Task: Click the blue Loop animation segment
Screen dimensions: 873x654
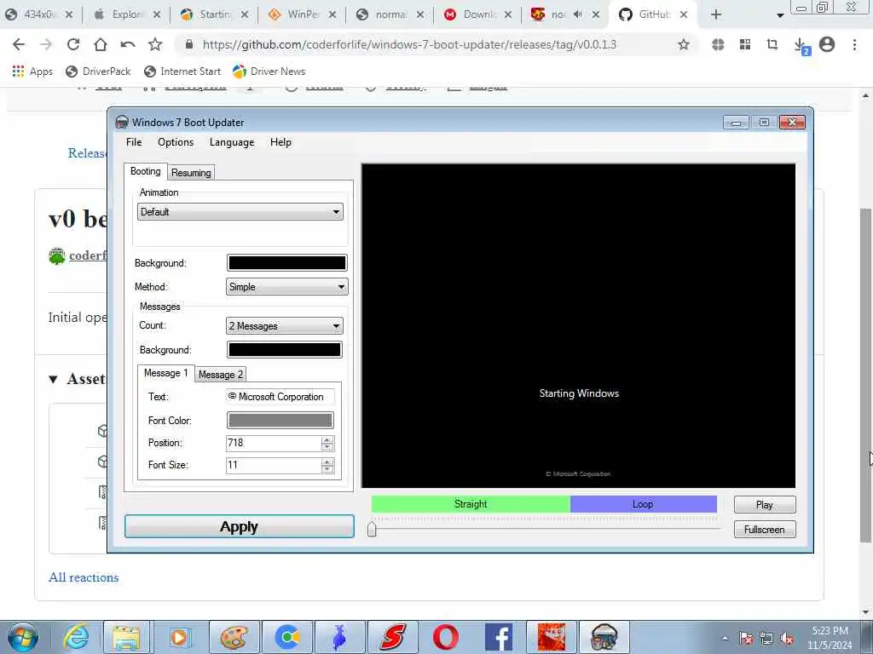Action: pyautogui.click(x=643, y=504)
